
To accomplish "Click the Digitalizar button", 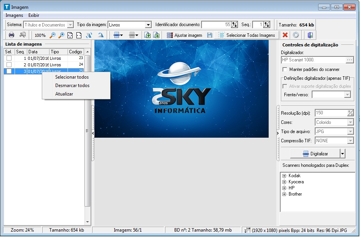I will click(x=315, y=154).
